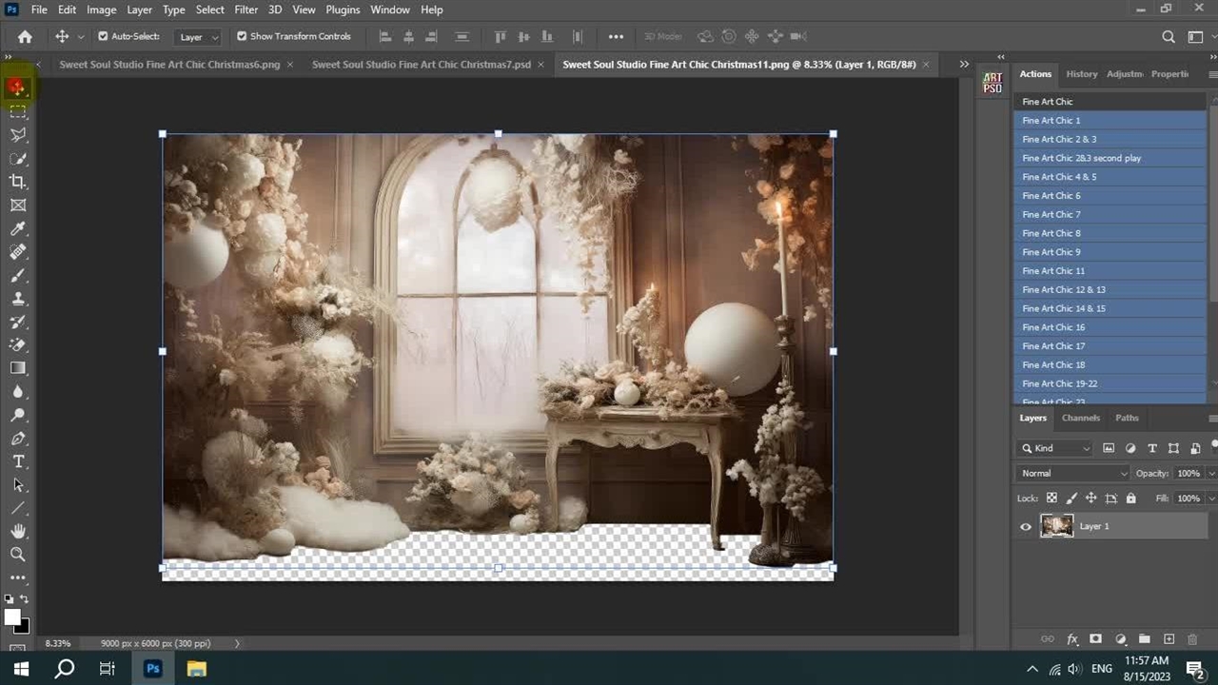Select the Zoom tool in toolbar

(x=18, y=554)
